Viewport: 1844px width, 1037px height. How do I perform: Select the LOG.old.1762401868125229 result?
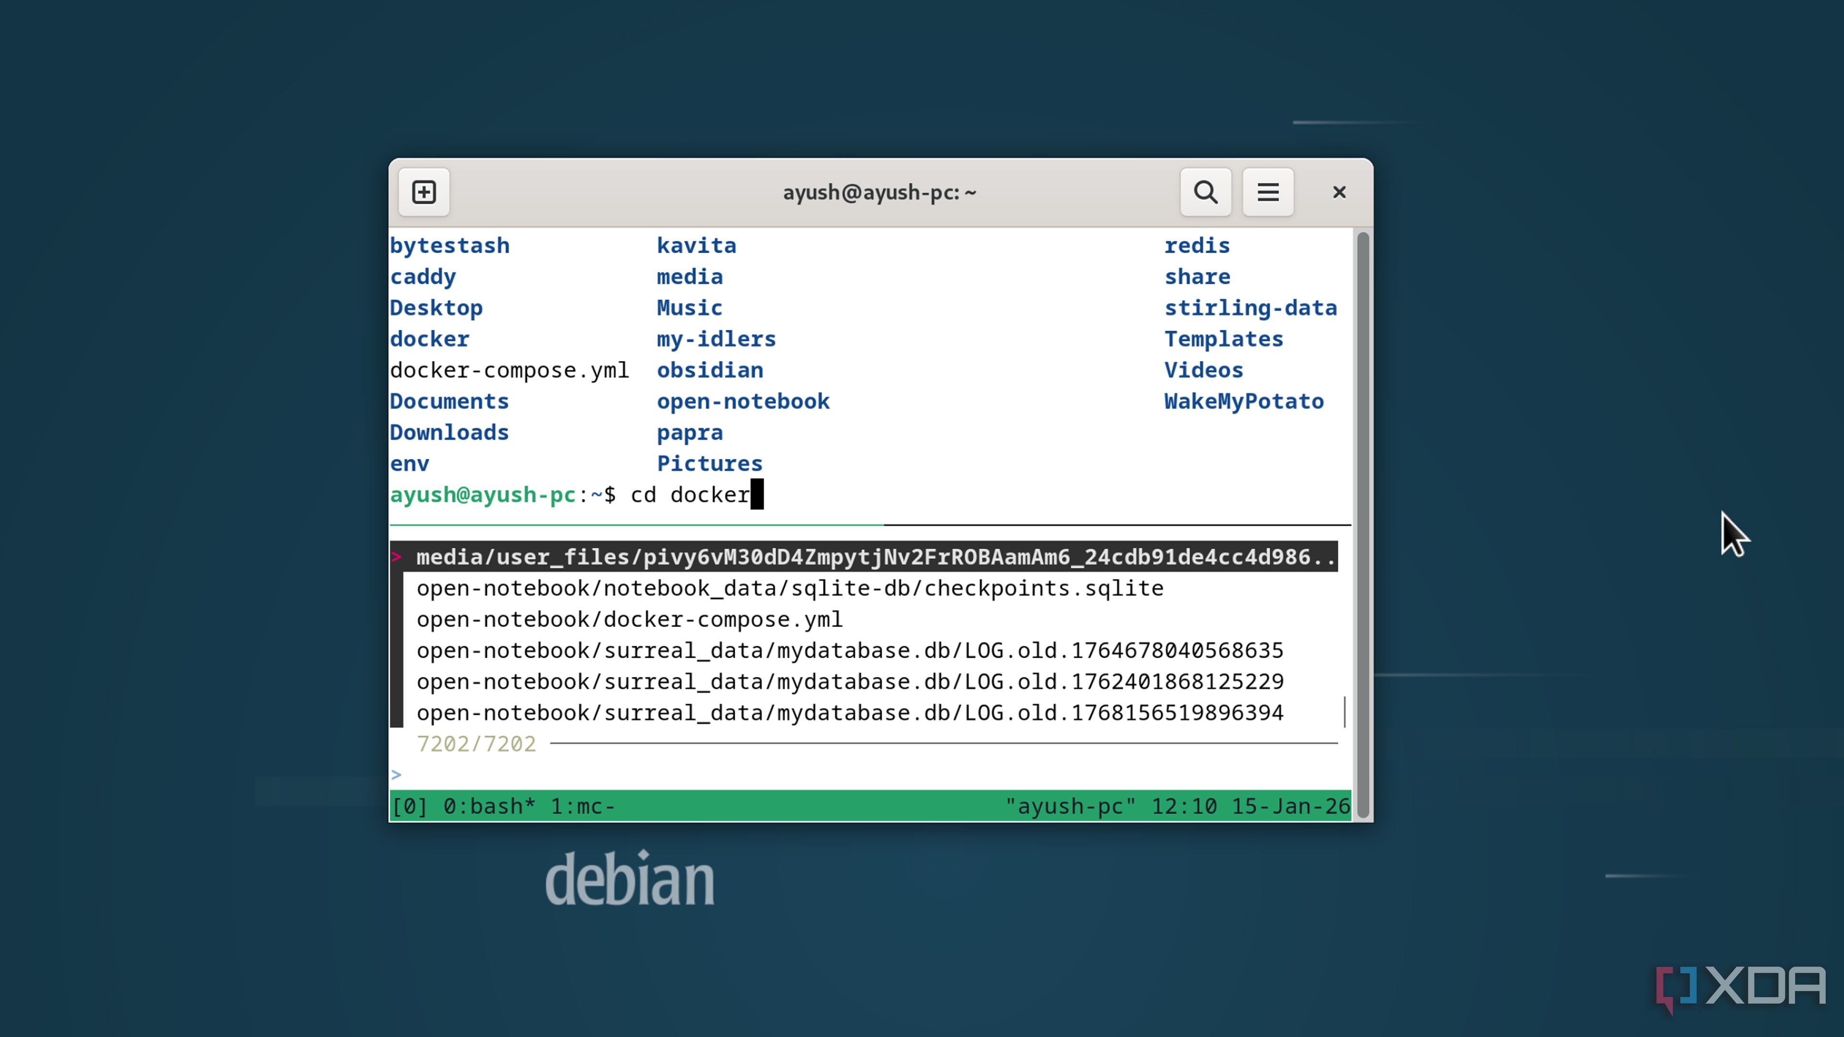pos(849,681)
